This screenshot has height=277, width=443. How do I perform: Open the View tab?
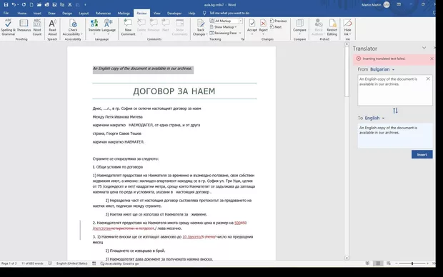[x=156, y=13]
